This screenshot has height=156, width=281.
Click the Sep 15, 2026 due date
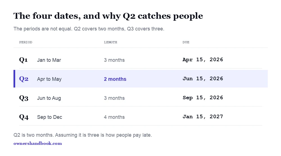(x=203, y=98)
